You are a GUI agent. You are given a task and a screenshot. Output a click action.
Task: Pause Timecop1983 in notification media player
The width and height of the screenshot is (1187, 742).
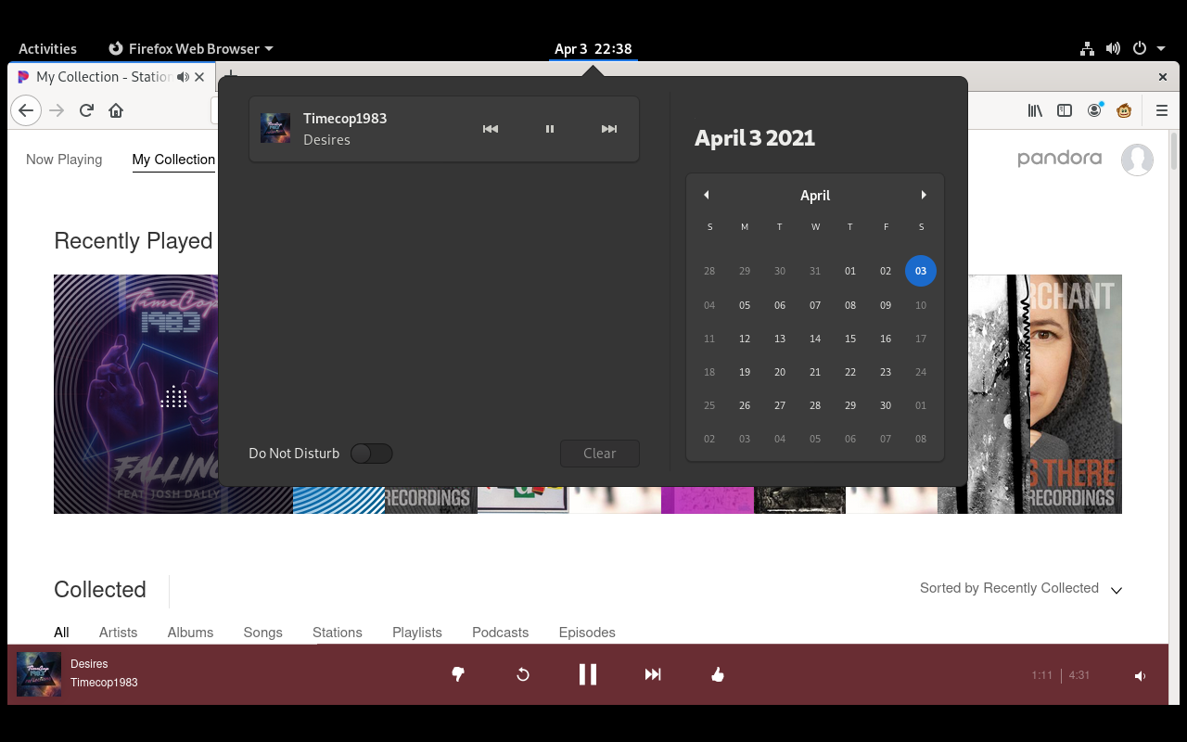point(550,129)
